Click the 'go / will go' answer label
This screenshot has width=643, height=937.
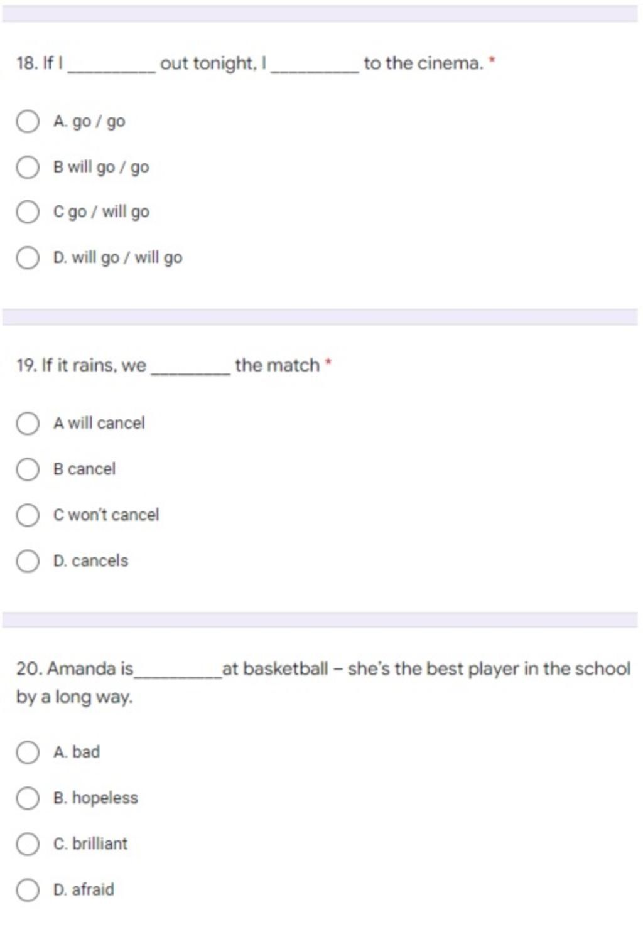click(109, 212)
